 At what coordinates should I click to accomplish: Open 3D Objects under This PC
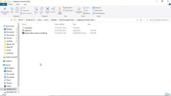pyautogui.click(x=10, y=68)
